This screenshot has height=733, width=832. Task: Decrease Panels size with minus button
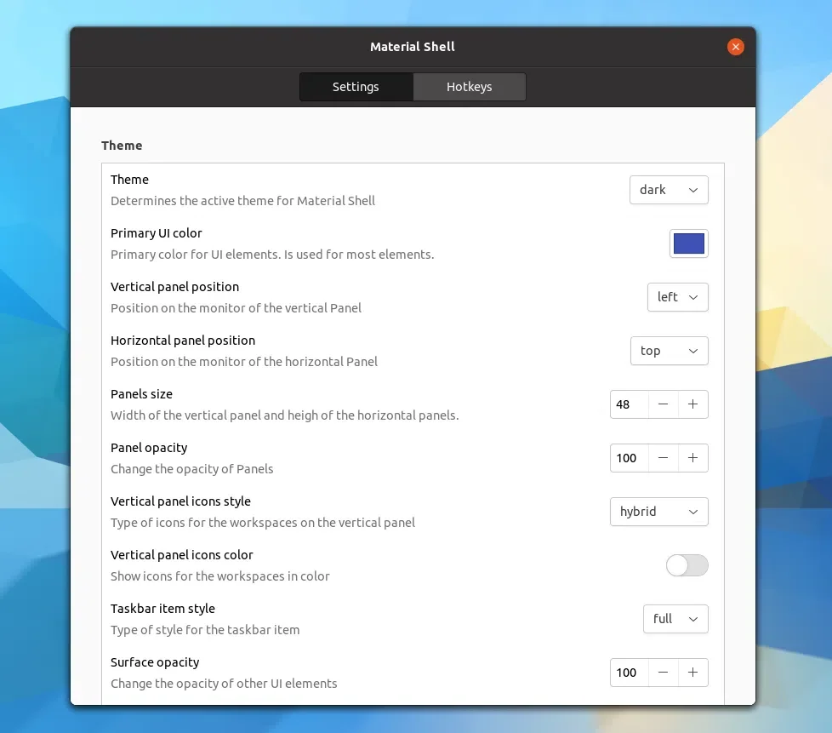coord(663,404)
